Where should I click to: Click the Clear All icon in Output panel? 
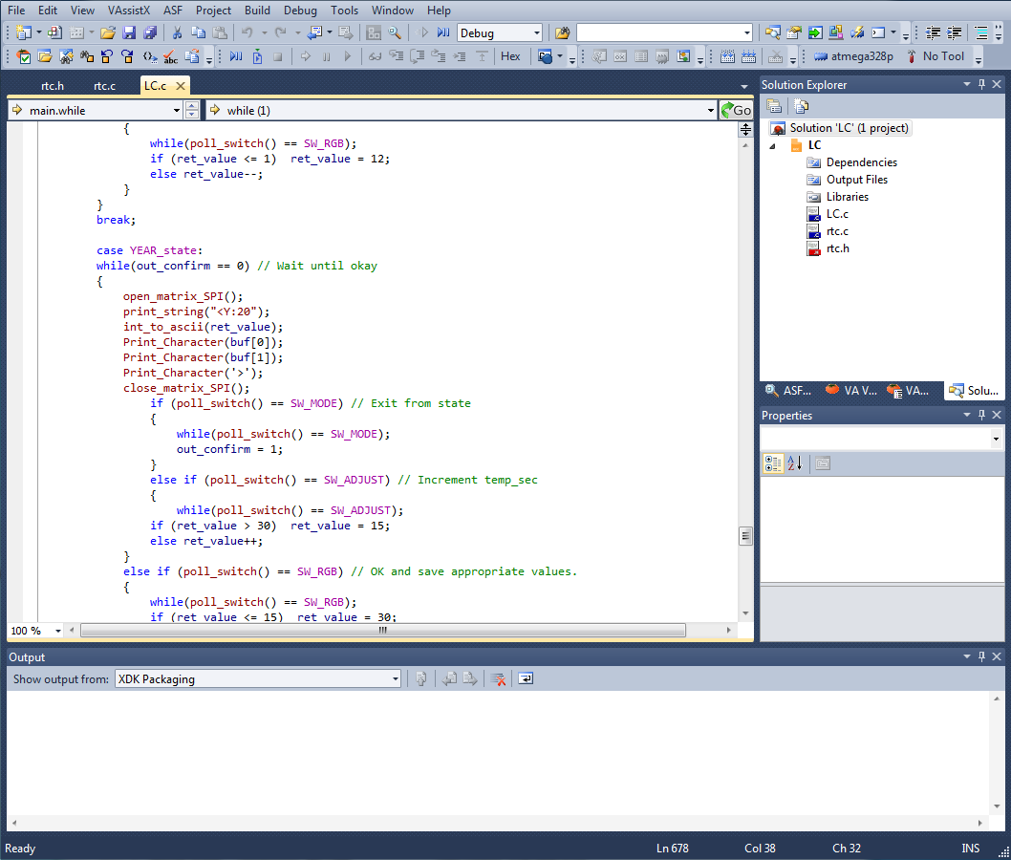point(498,679)
